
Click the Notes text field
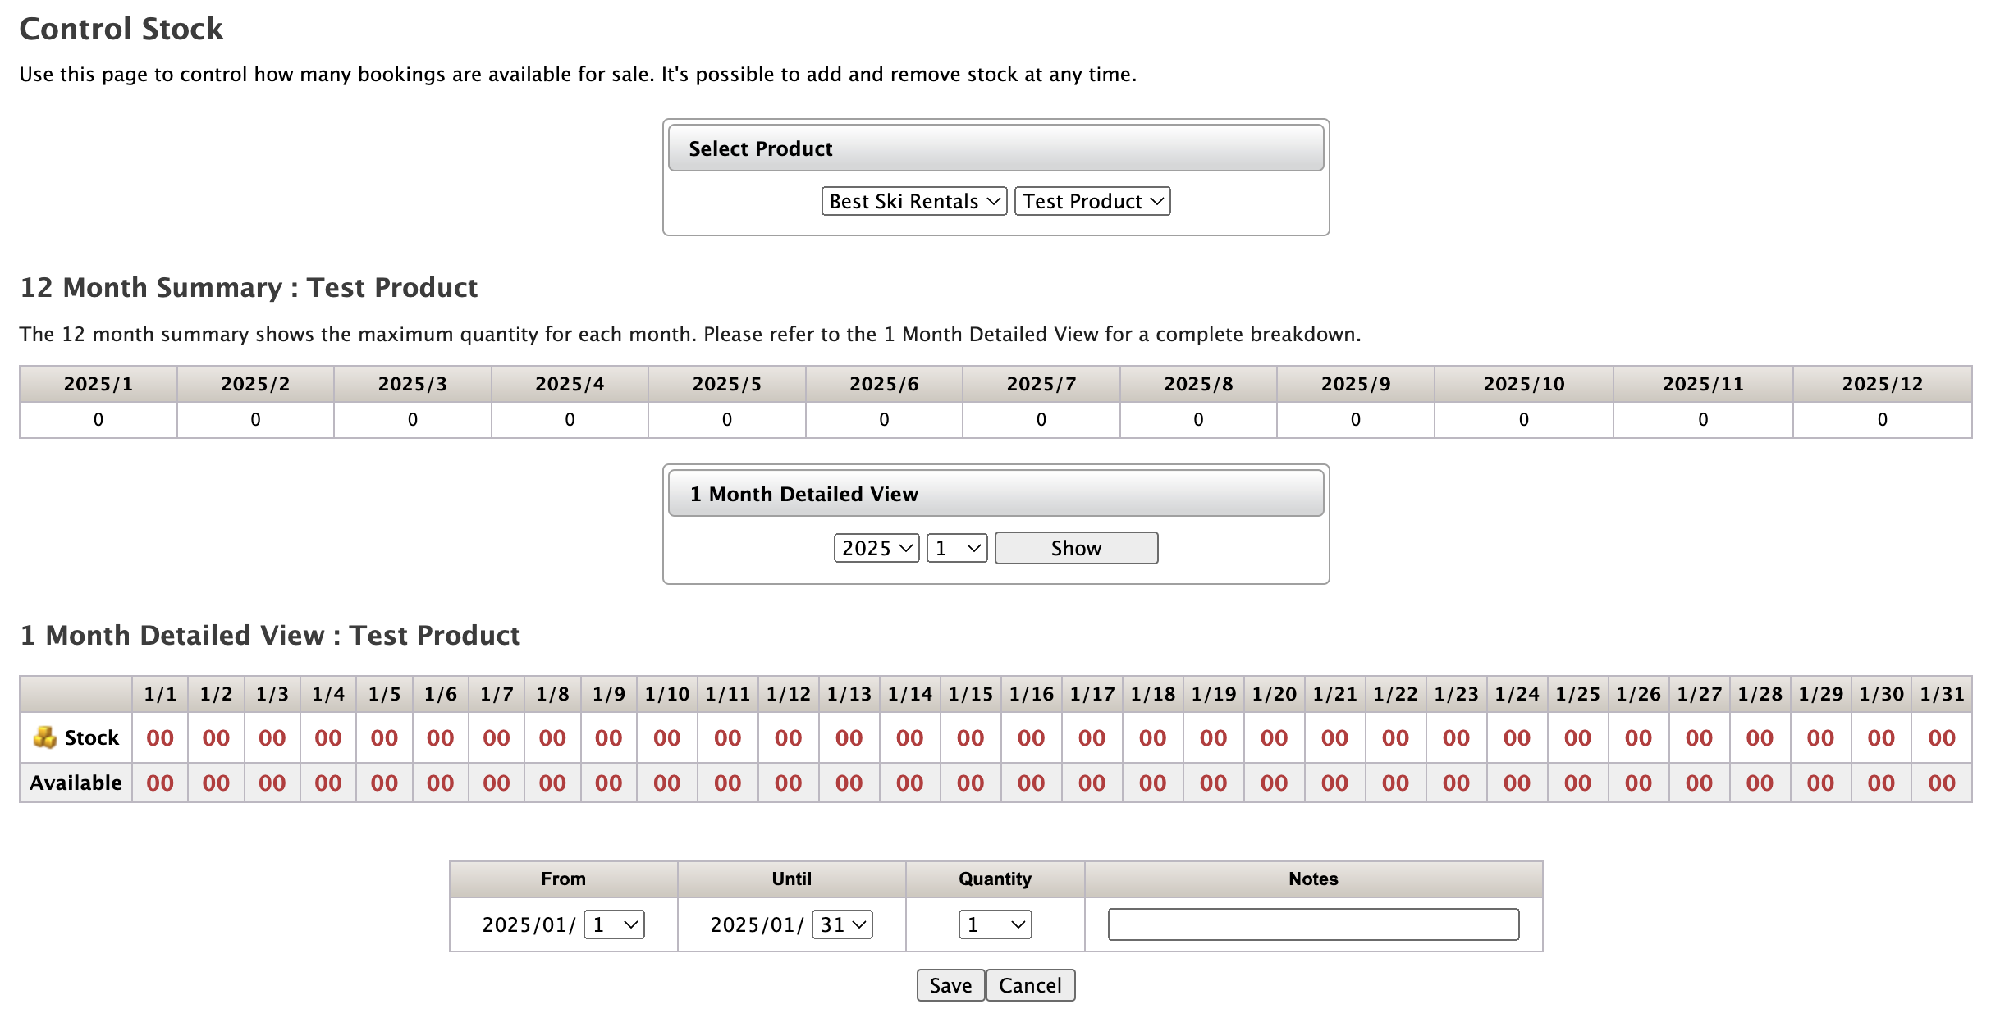(1312, 924)
